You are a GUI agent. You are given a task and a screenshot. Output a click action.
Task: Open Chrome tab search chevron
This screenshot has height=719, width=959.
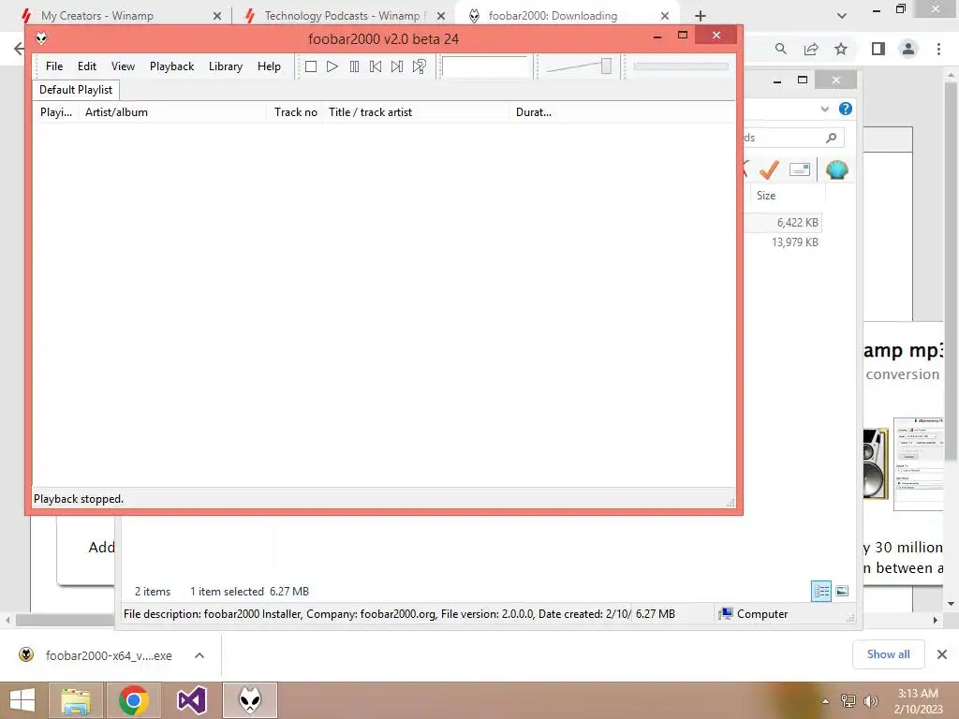pos(842,16)
